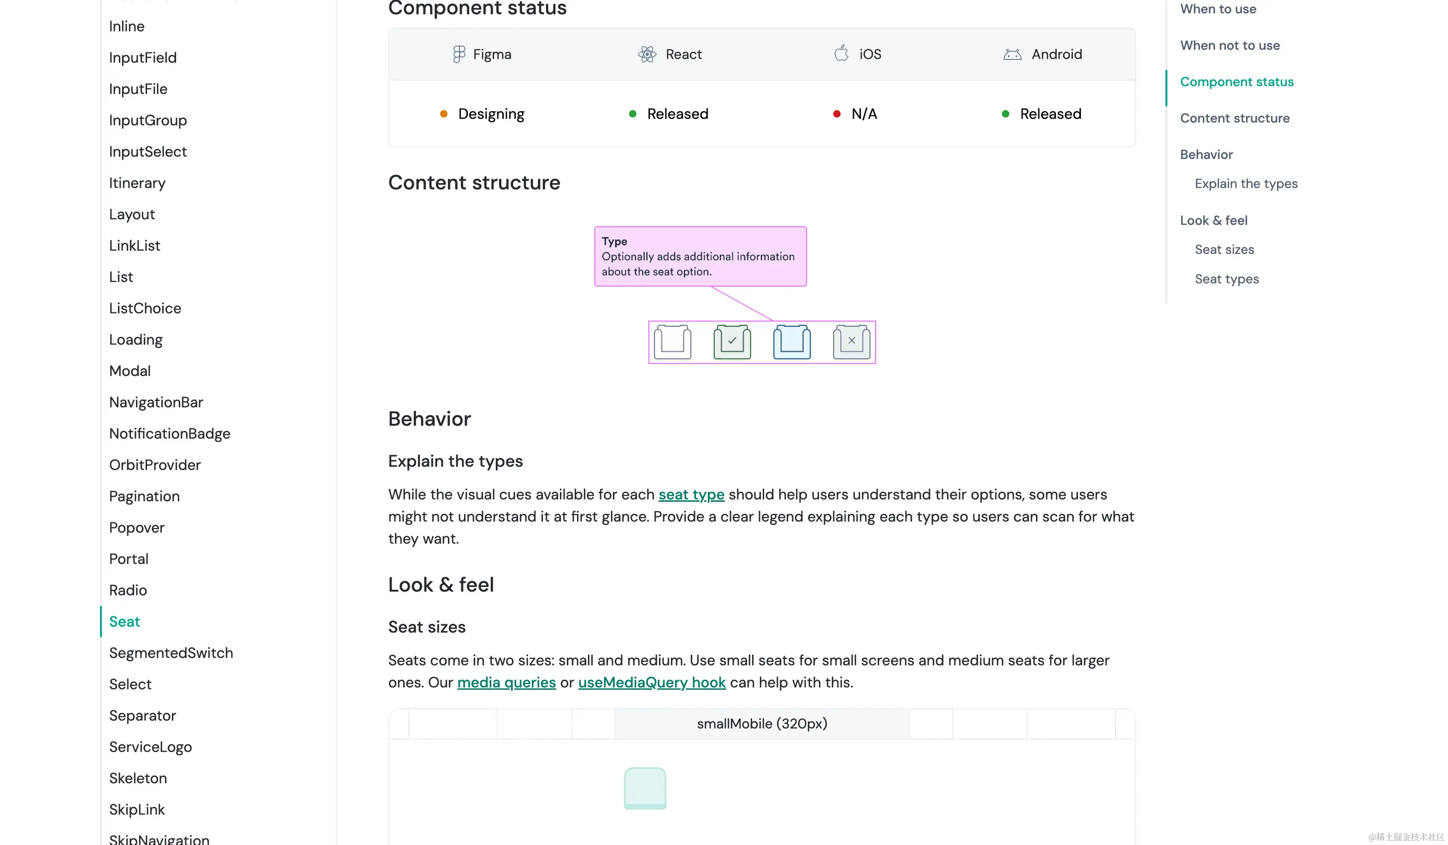This screenshot has width=1448, height=845.
Task: Open the Pagination sidebar item
Action: pyautogui.click(x=144, y=496)
